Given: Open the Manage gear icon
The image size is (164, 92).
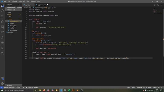Looking at the screenshot, I should 2,84.
